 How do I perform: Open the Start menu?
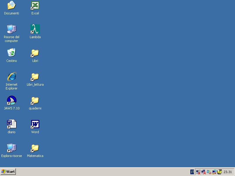pyautogui.click(x=8, y=172)
